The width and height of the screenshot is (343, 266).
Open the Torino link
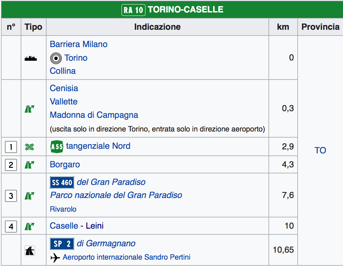[x=76, y=58]
